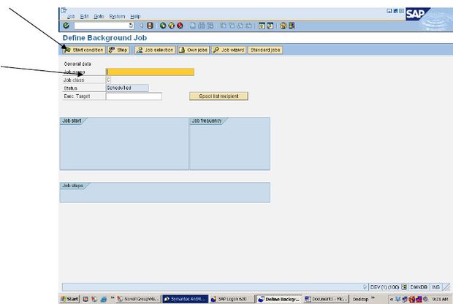Open the command field history dropdown
Viewport: 453px width, 304px height.
pos(131,26)
